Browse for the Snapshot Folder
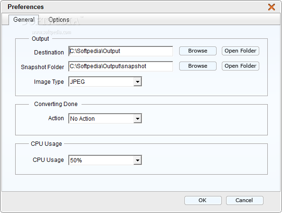Image resolution: width=282 pixels, height=213 pixels. [x=198, y=66]
